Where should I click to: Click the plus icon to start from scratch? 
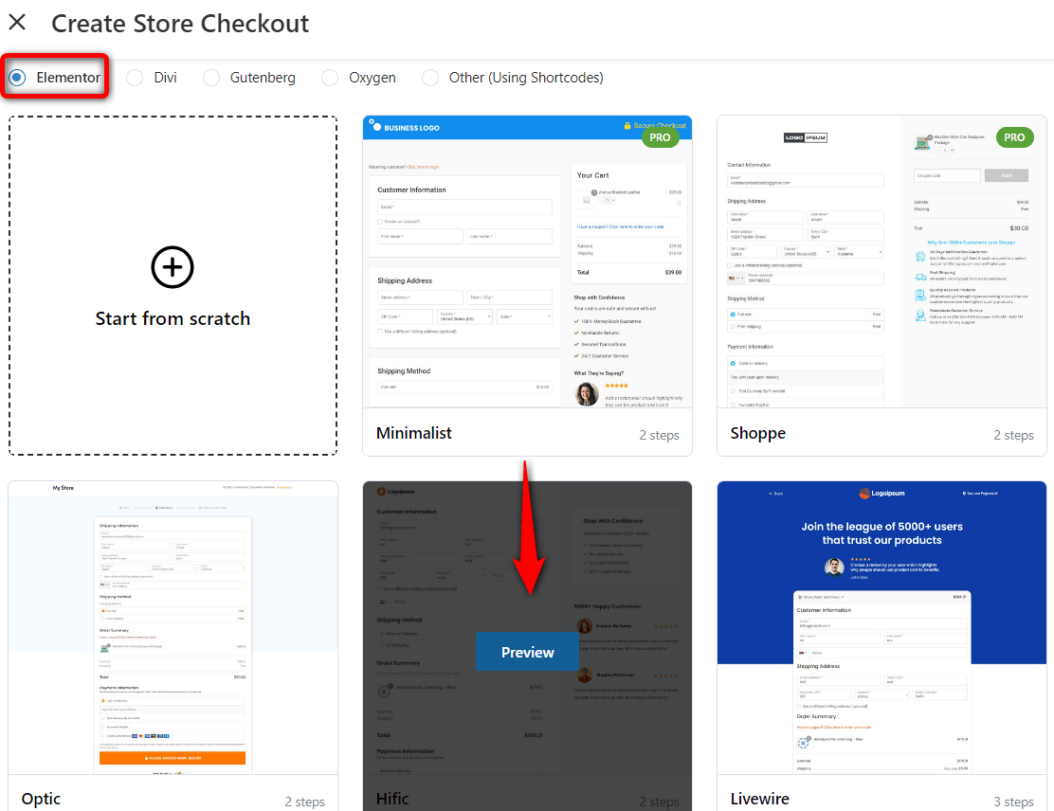pyautogui.click(x=173, y=267)
